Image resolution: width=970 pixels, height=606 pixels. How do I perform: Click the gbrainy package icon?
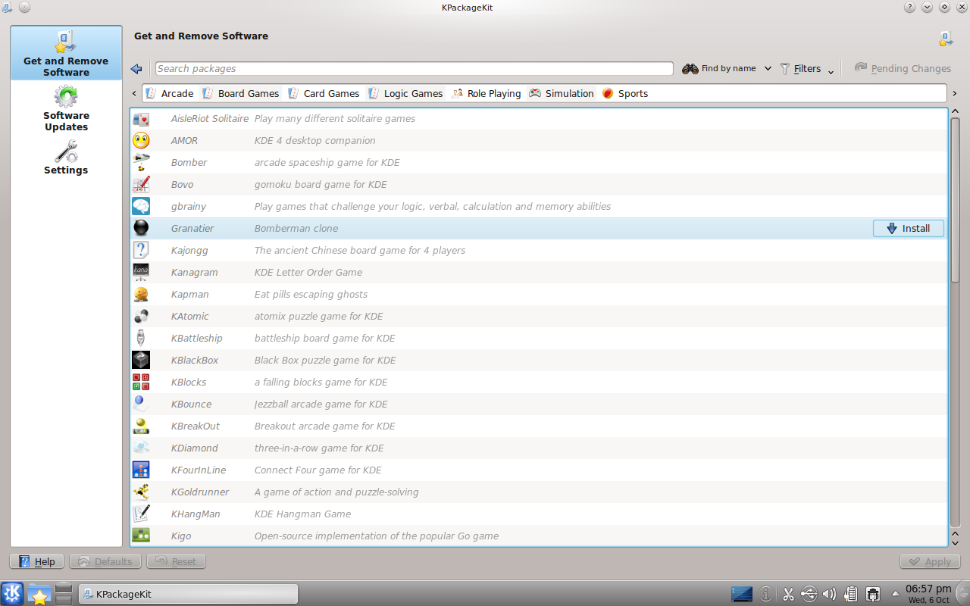(x=141, y=207)
